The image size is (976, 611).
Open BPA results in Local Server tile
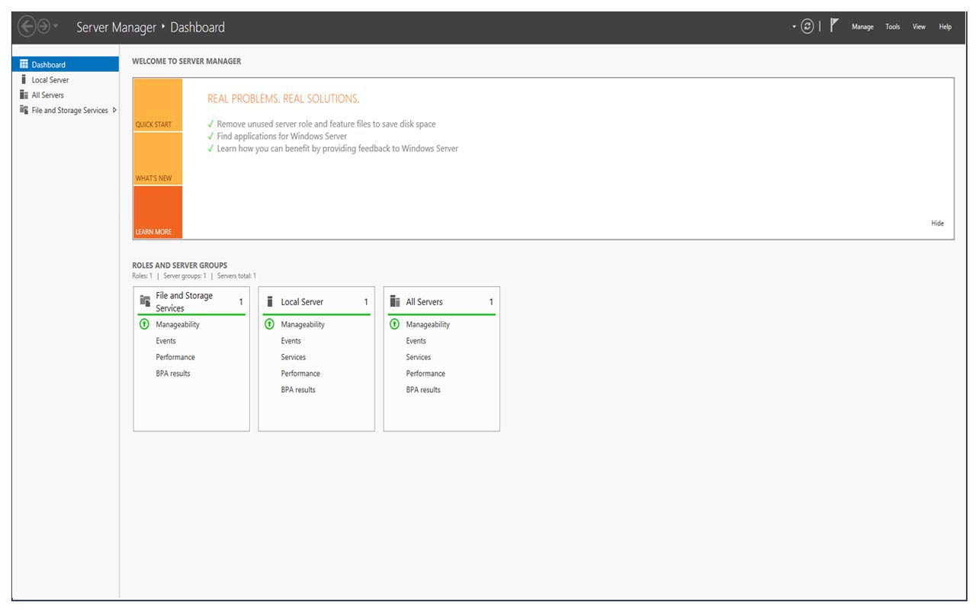(298, 390)
